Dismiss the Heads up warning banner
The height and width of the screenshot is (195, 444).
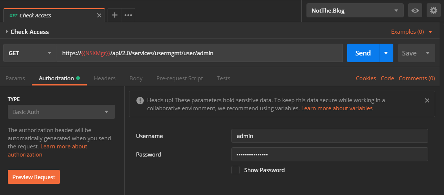pos(427,100)
